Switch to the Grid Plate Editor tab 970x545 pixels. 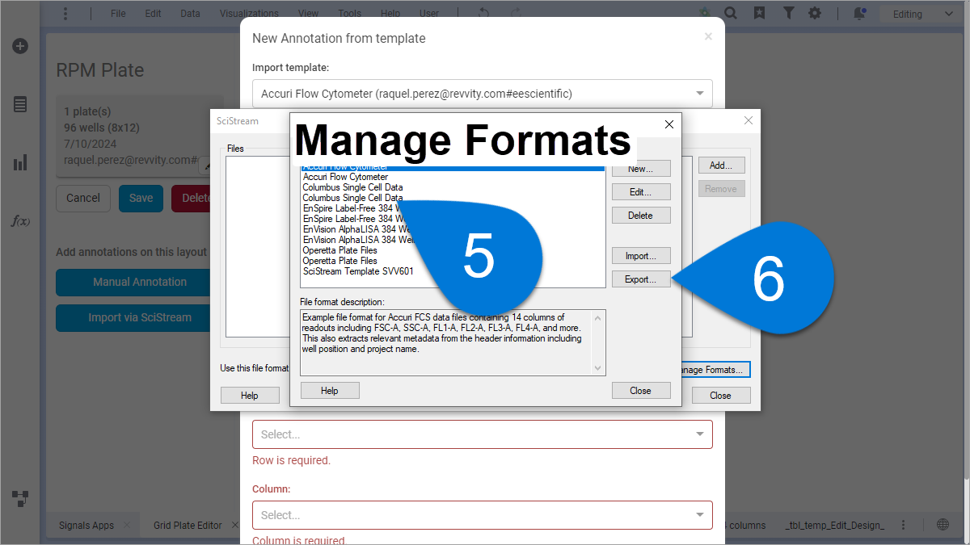[x=188, y=525]
